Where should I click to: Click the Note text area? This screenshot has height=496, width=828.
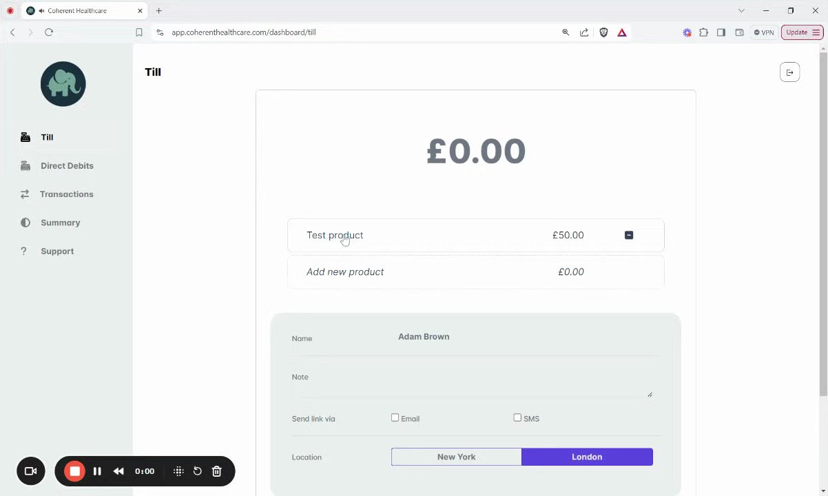471,389
